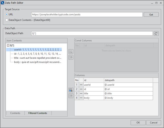
Task: Click the DataObject Path input field
Action: coord(92,34)
